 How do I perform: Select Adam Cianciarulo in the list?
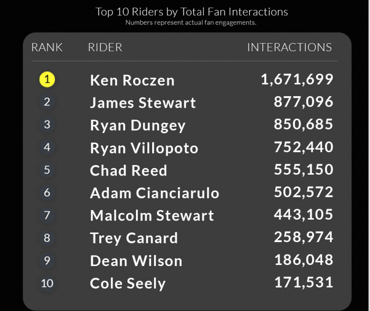(x=155, y=193)
